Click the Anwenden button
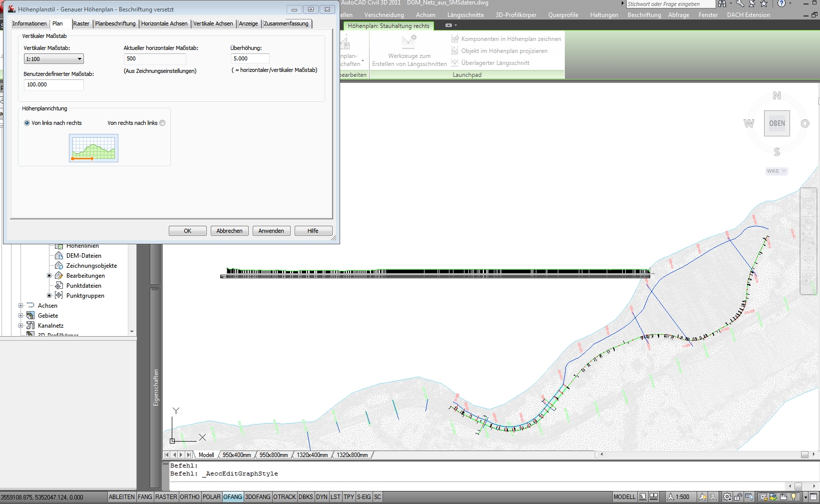 coord(271,231)
